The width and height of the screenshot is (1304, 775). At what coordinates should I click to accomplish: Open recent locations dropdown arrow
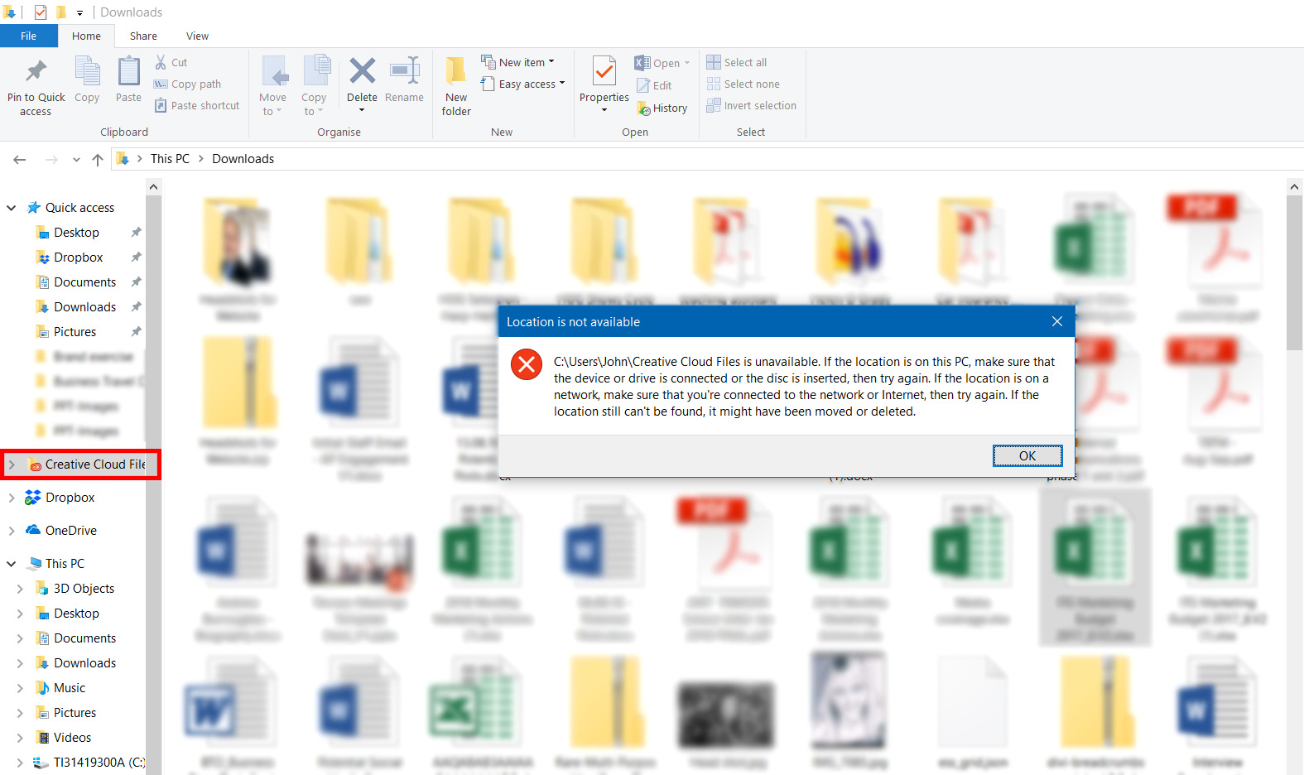click(76, 159)
